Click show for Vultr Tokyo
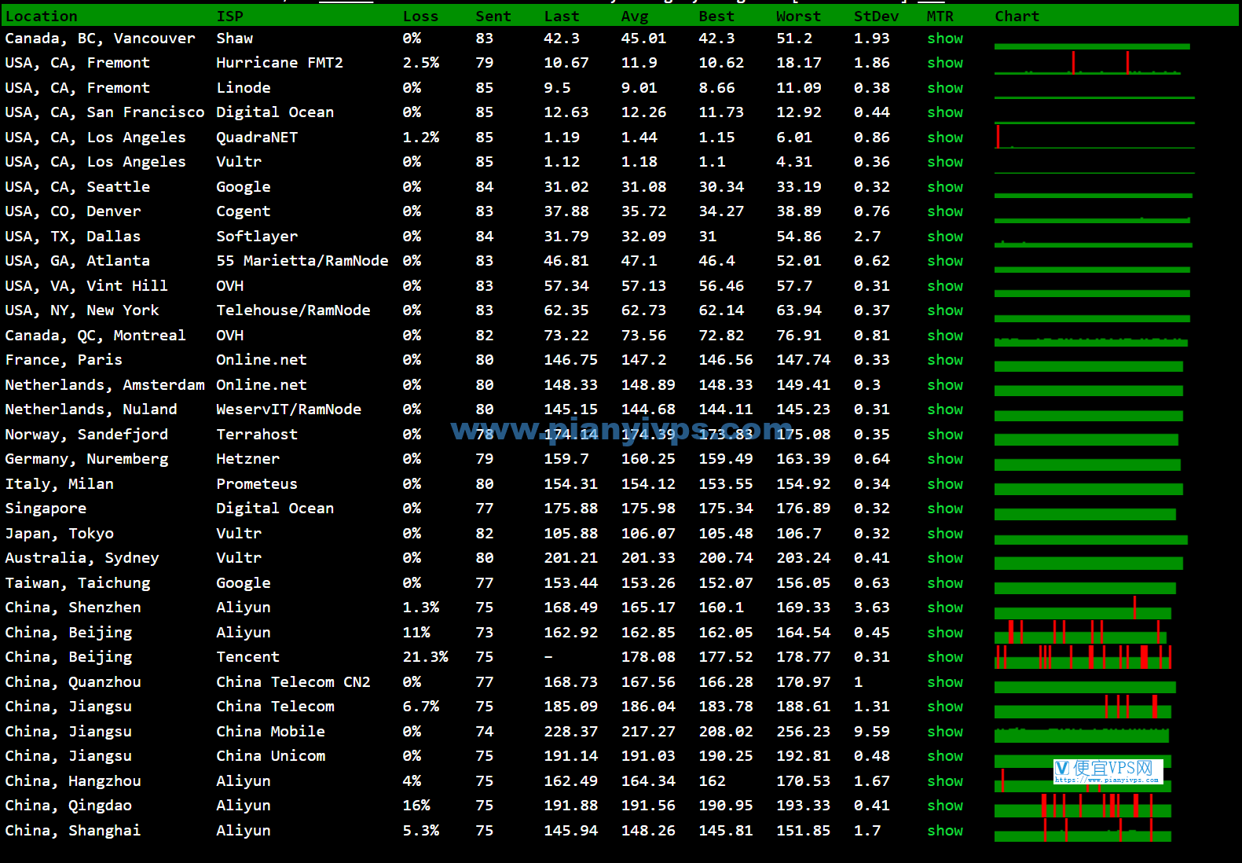Viewport: 1242px width, 863px height. (945, 534)
